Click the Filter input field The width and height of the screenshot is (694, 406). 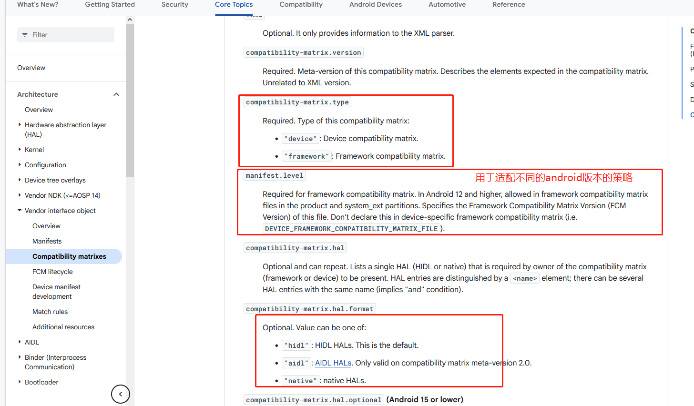(x=66, y=35)
